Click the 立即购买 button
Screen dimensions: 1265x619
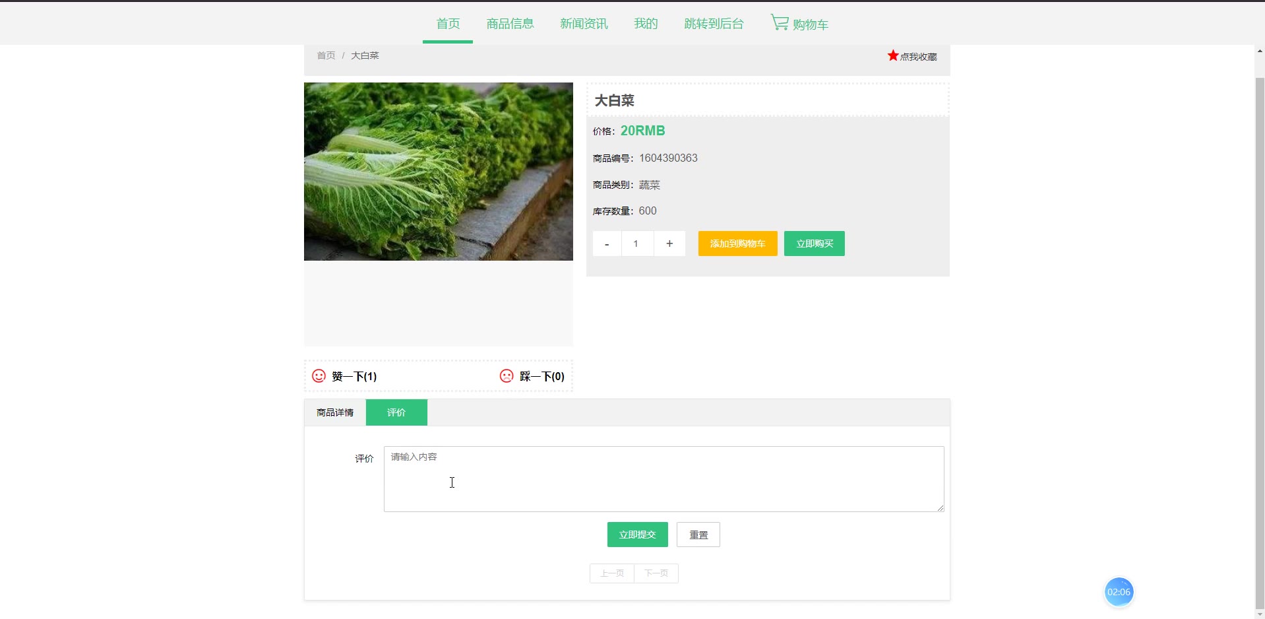click(x=815, y=244)
